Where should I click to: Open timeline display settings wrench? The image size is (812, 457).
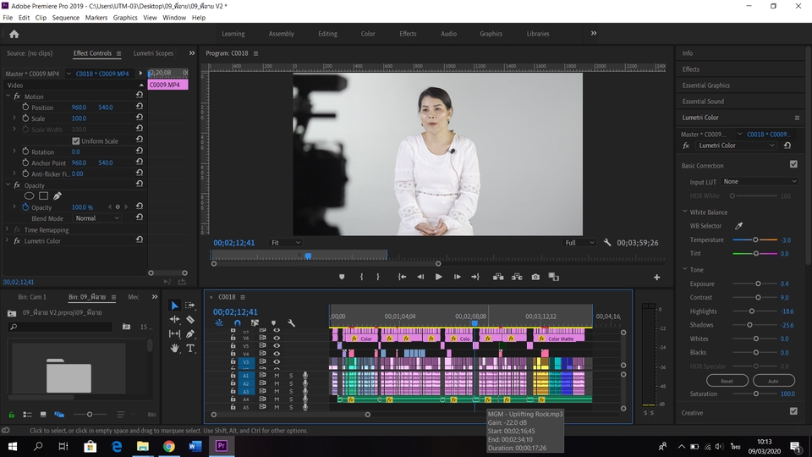coord(291,322)
